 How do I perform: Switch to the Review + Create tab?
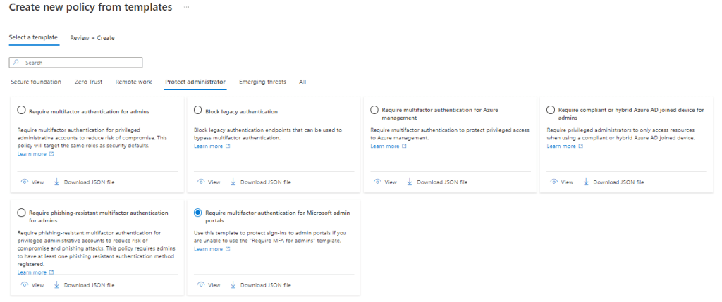pyautogui.click(x=92, y=38)
